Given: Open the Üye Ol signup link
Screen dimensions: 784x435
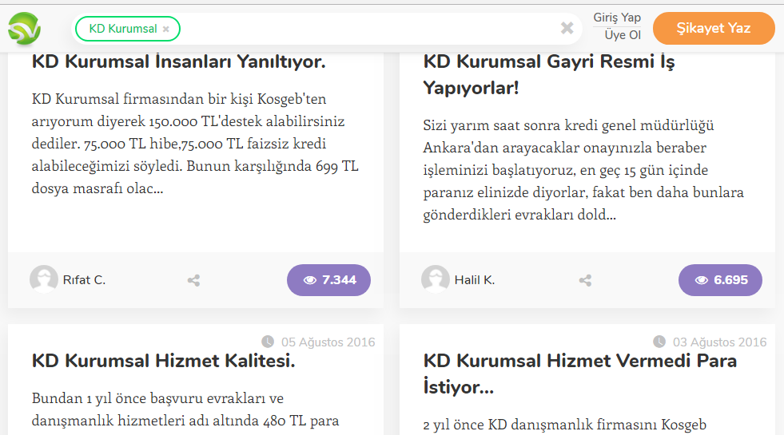Looking at the screenshot, I should point(623,35).
